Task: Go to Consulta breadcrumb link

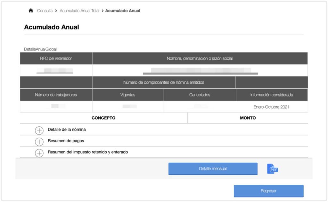Action: (45, 11)
